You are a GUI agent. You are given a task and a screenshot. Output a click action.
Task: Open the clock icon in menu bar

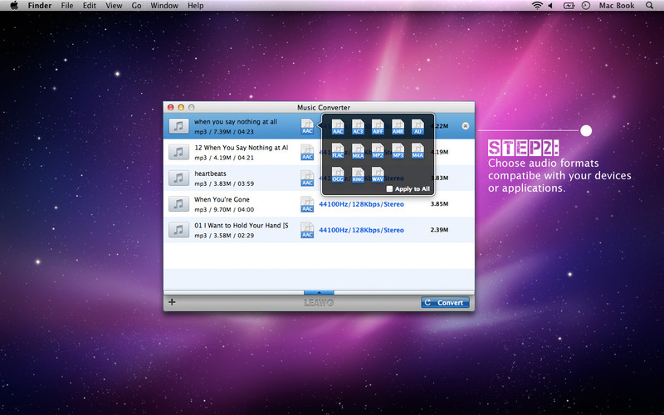coord(586,6)
